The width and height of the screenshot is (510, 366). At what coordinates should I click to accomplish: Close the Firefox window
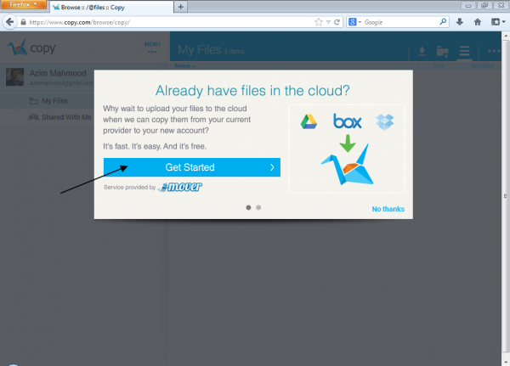501,5
